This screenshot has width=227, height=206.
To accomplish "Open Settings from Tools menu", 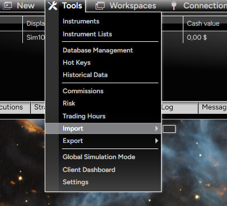I will [75, 182].
